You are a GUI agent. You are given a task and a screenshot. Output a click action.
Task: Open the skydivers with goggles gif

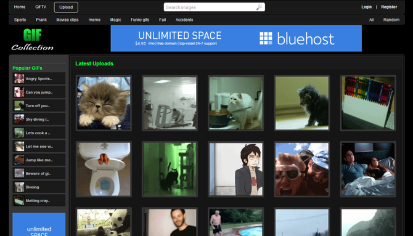302,169
